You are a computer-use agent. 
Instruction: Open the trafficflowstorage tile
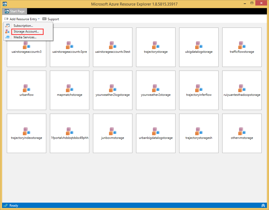point(242,47)
